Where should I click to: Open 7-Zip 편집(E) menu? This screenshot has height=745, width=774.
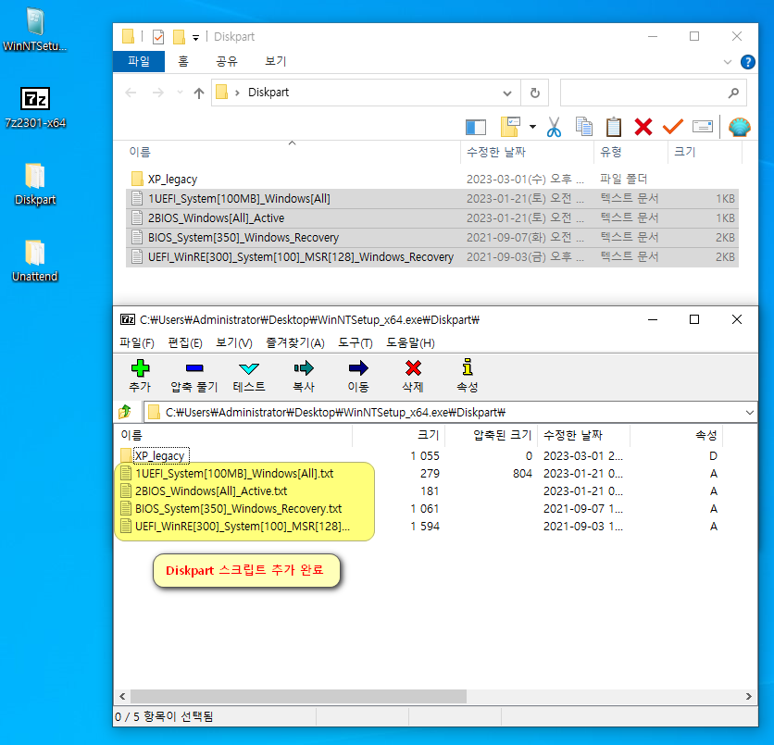click(185, 343)
